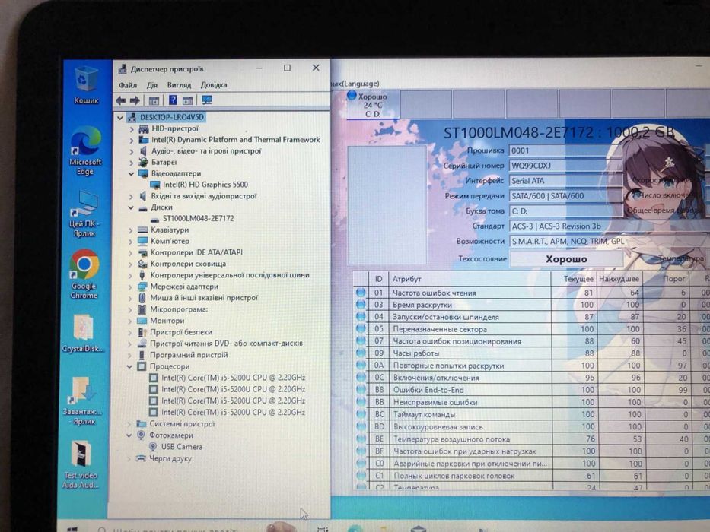The image size is (710, 532).
Task: Select the Системні пристрої tree row
Action: click(x=176, y=424)
